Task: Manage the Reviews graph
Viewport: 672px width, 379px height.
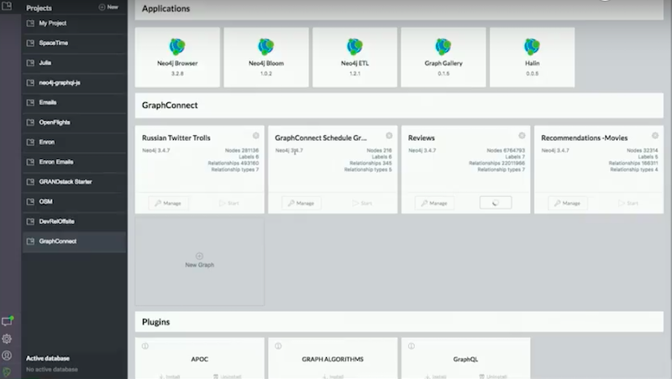Action: (434, 203)
